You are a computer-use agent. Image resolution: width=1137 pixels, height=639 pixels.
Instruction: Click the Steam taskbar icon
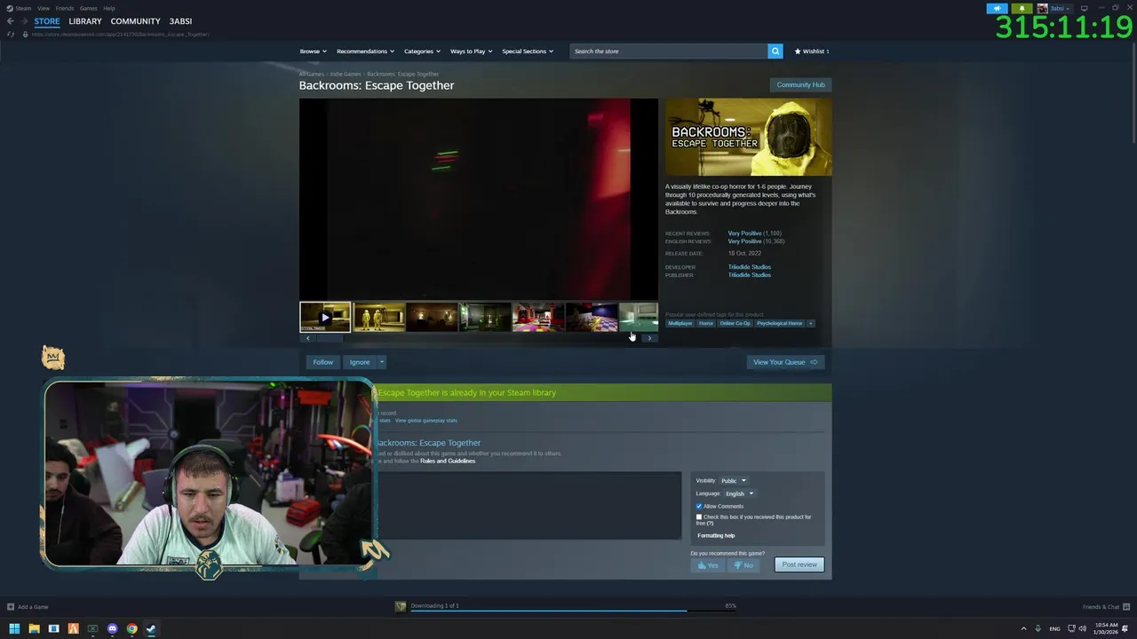151,628
